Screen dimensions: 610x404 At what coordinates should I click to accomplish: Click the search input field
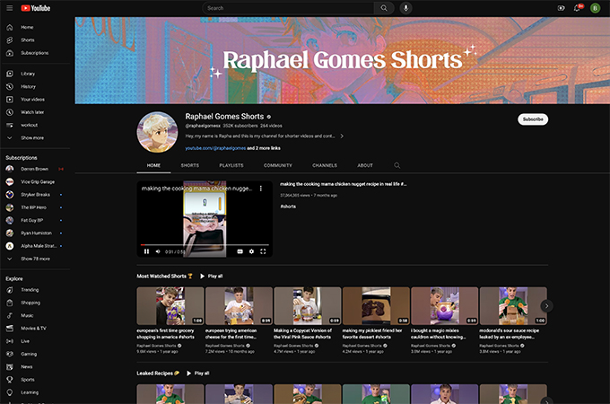point(288,8)
